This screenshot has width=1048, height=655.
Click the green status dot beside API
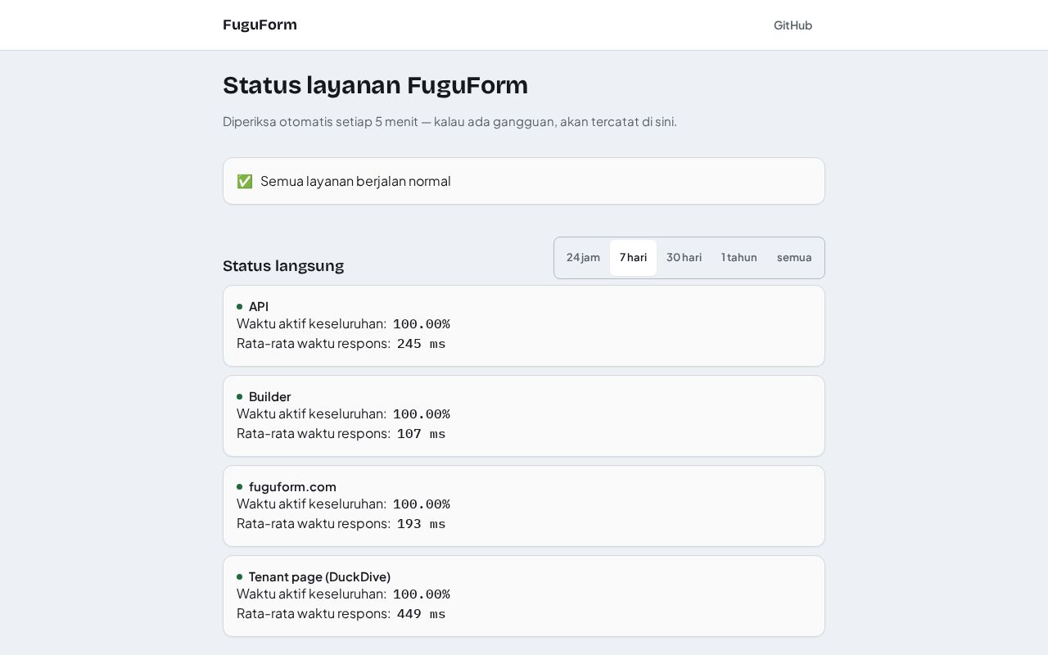click(x=240, y=307)
